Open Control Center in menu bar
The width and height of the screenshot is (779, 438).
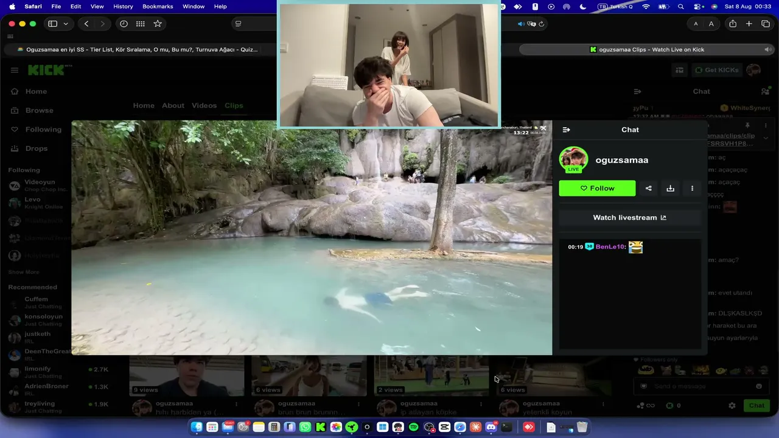(x=697, y=6)
